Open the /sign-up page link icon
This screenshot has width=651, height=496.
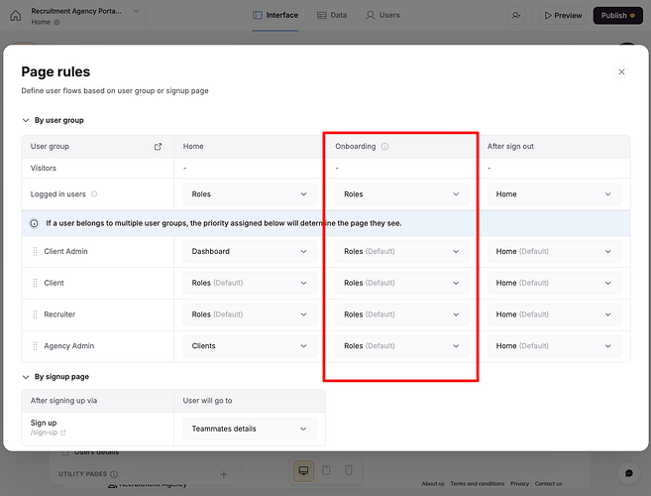click(63, 434)
